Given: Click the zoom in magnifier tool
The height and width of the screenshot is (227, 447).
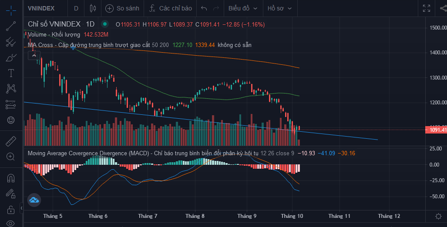Looking at the screenshot, I should tap(11, 157).
